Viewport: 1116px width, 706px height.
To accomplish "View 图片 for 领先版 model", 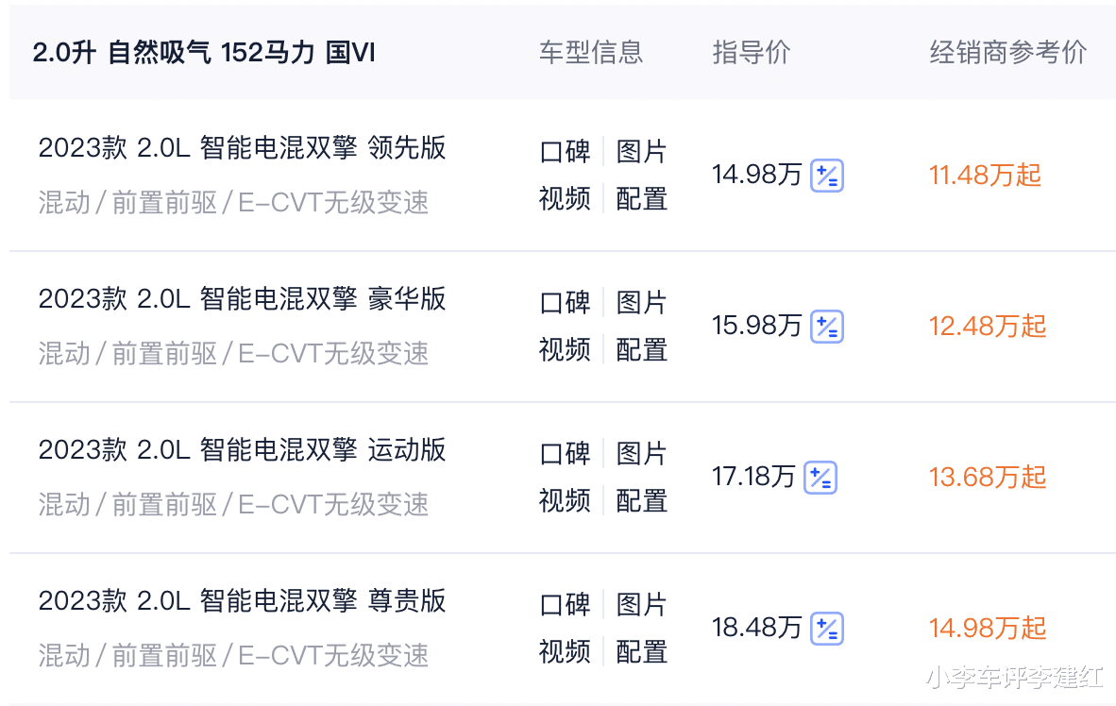I will pyautogui.click(x=641, y=152).
